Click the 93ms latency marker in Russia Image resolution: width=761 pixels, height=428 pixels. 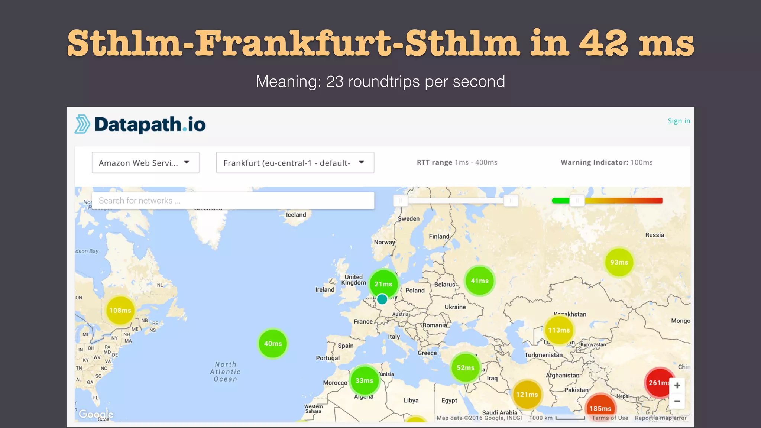[619, 262]
